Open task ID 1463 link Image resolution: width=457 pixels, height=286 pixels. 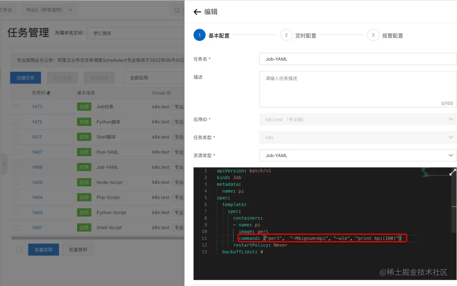click(37, 212)
